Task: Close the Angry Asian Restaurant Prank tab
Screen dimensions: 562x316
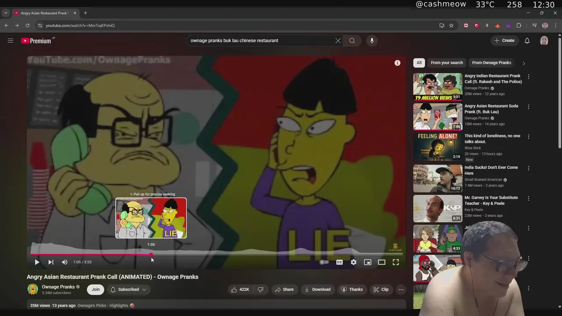Action: pos(75,13)
